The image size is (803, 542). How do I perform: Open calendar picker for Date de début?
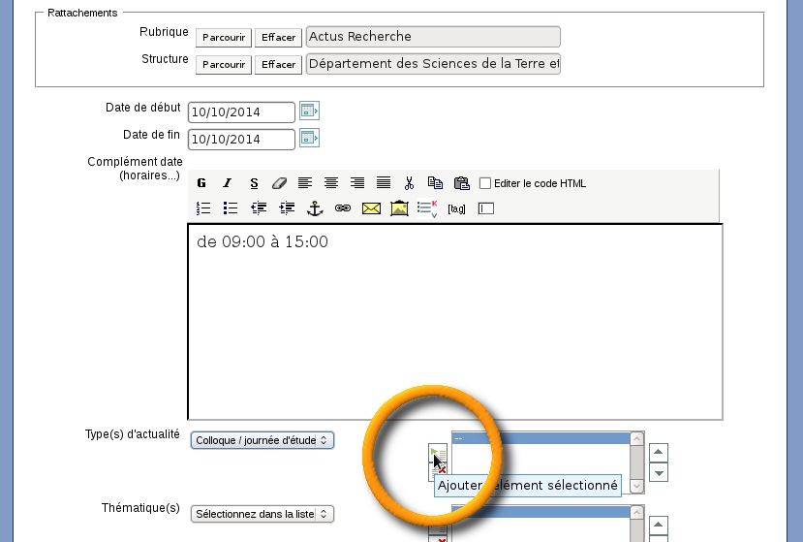click(309, 111)
